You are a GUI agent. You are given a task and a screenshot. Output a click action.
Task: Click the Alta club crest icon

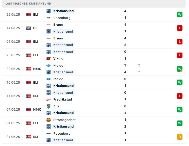[49, 106]
